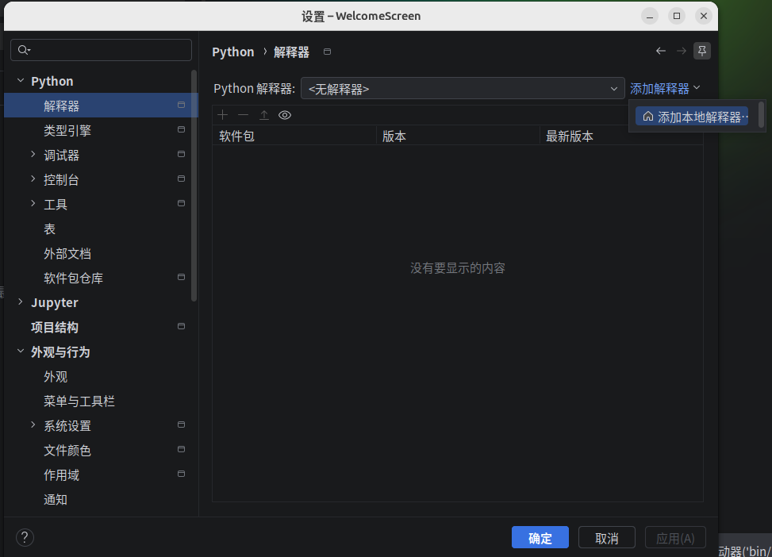Click project icon beside 项目结构 row
The image size is (772, 557).
click(x=181, y=327)
